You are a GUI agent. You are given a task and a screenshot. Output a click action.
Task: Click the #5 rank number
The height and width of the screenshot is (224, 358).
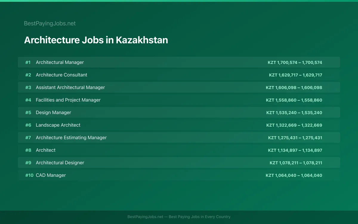pos(28,113)
